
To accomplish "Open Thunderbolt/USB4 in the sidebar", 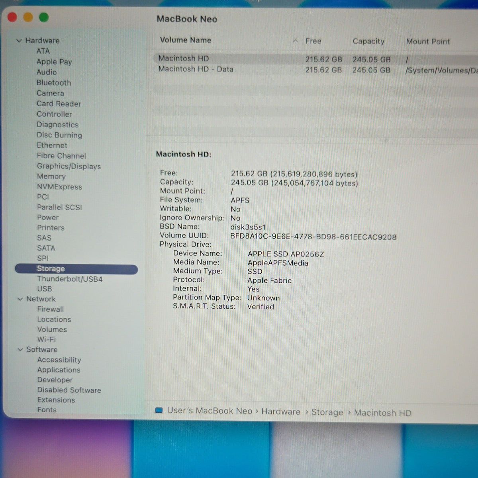I will (70, 279).
